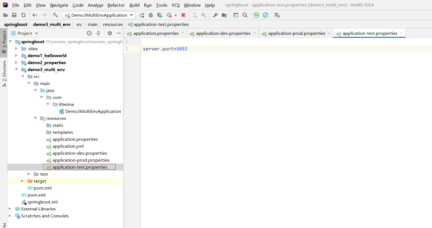The width and height of the screenshot is (432, 228).
Task: Click the Build project hammer icon
Action: tap(55, 15)
